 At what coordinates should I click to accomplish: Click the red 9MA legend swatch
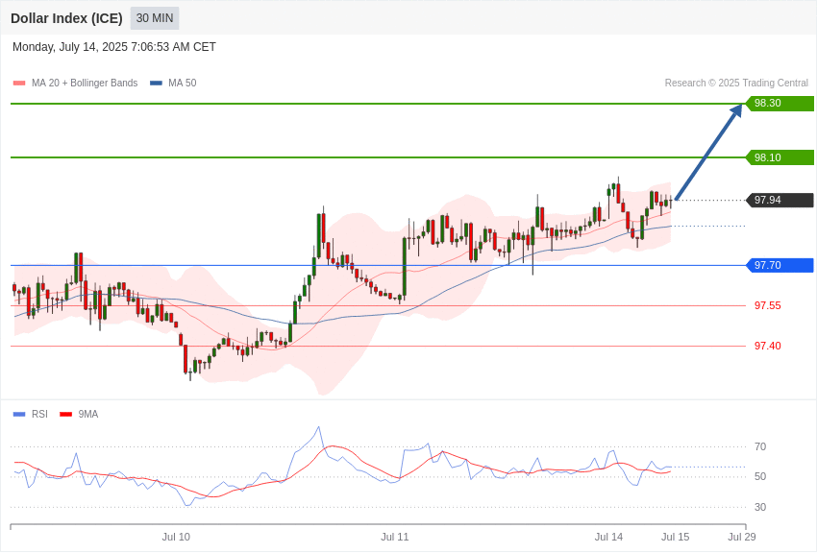coord(65,414)
